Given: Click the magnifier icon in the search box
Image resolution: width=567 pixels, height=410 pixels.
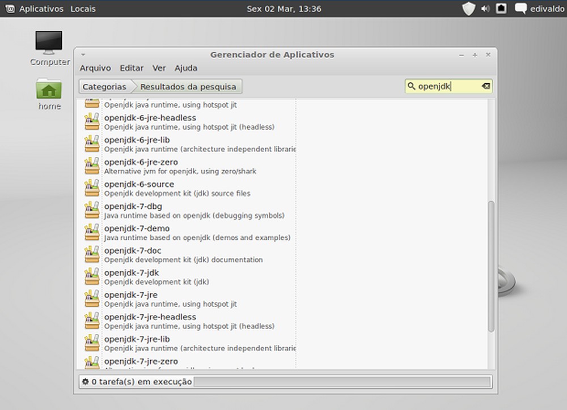Looking at the screenshot, I should coord(412,86).
